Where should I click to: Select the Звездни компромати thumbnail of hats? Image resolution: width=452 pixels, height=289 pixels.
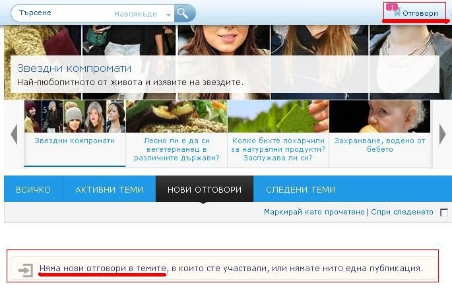(x=75, y=117)
